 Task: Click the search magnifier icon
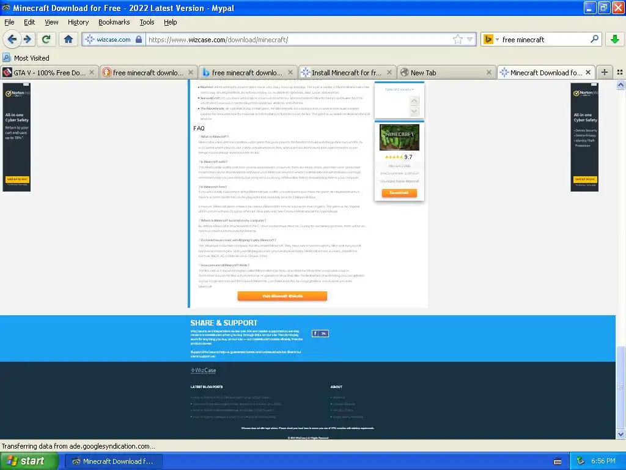coord(594,39)
